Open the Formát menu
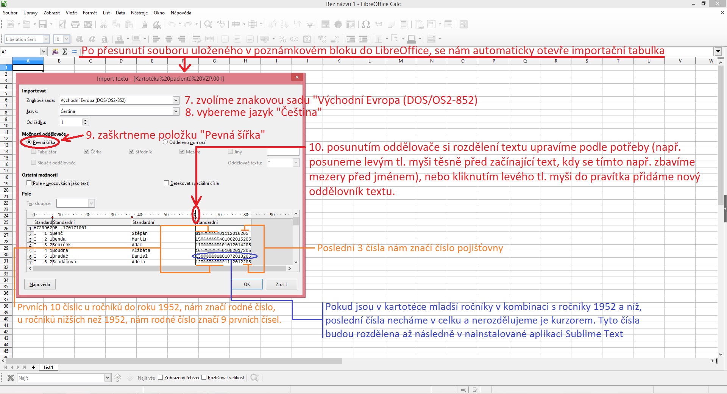 click(90, 13)
